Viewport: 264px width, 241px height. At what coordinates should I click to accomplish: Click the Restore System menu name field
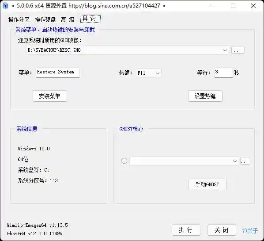[58, 73]
